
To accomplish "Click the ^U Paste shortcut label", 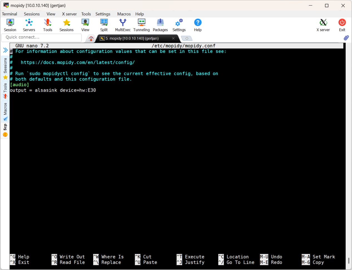I will 146,262.
